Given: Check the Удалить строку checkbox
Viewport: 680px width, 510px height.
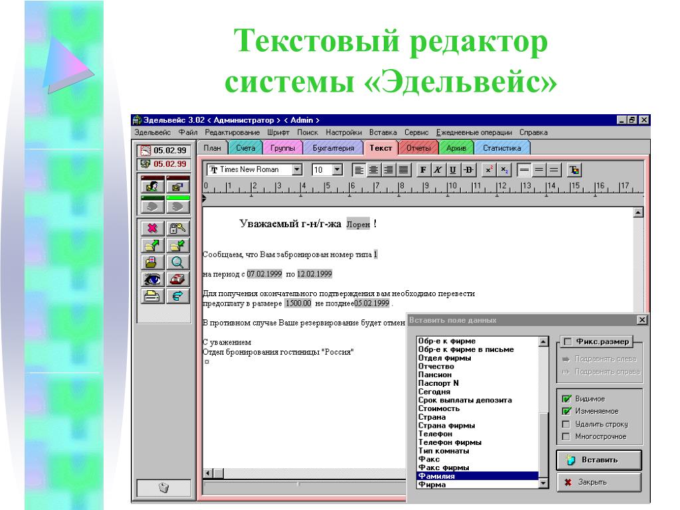Looking at the screenshot, I should click(566, 424).
